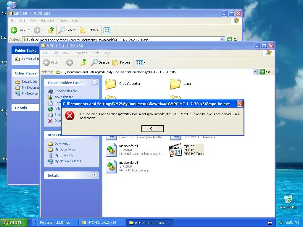This screenshot has height=227, width=303.
Task: Open address dropdown in back zip window
Action: pos(222,39)
